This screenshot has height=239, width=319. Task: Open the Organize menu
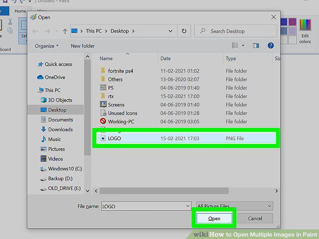click(x=46, y=46)
